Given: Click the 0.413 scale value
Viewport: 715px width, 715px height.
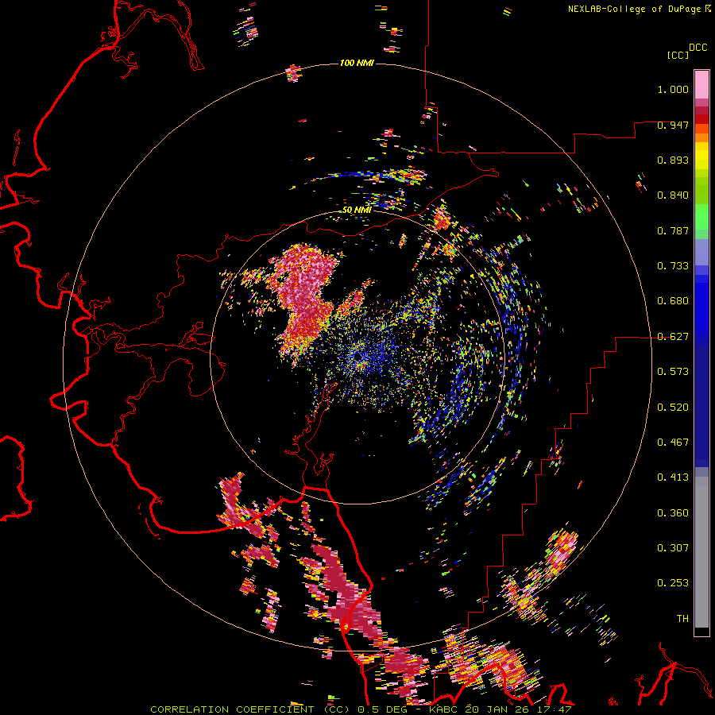Looking at the screenshot, I should pyautogui.click(x=673, y=477).
